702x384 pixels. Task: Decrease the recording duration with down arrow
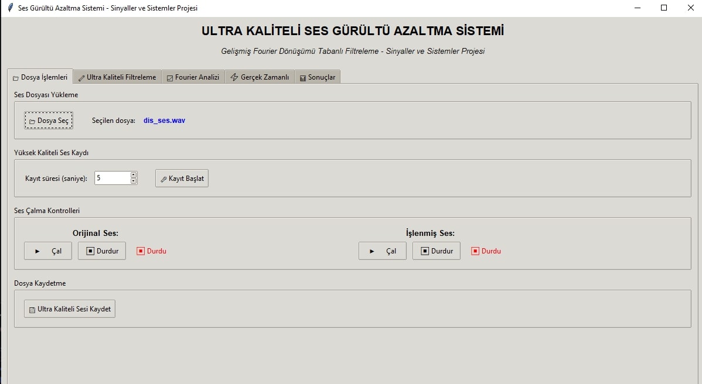[x=134, y=181]
